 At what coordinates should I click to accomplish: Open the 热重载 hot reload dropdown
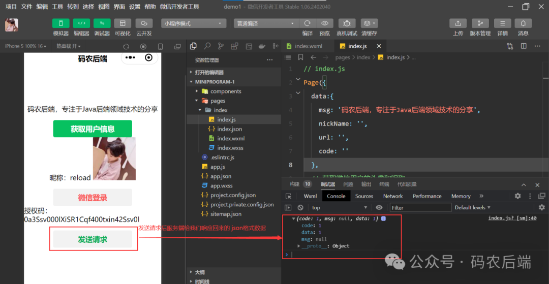click(x=69, y=46)
